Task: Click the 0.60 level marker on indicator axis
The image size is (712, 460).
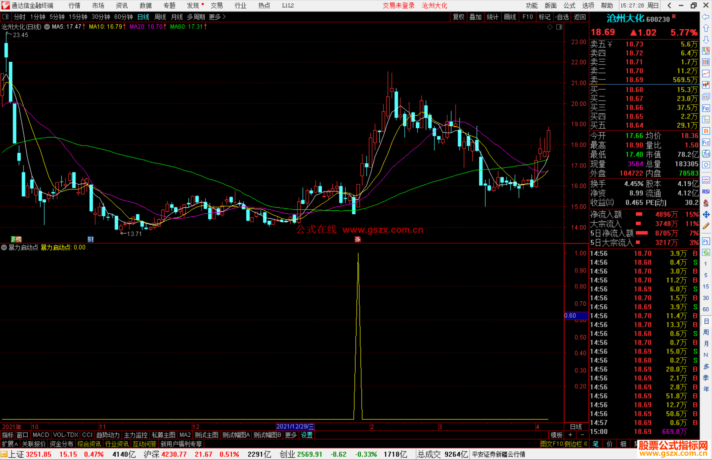Action: point(576,316)
